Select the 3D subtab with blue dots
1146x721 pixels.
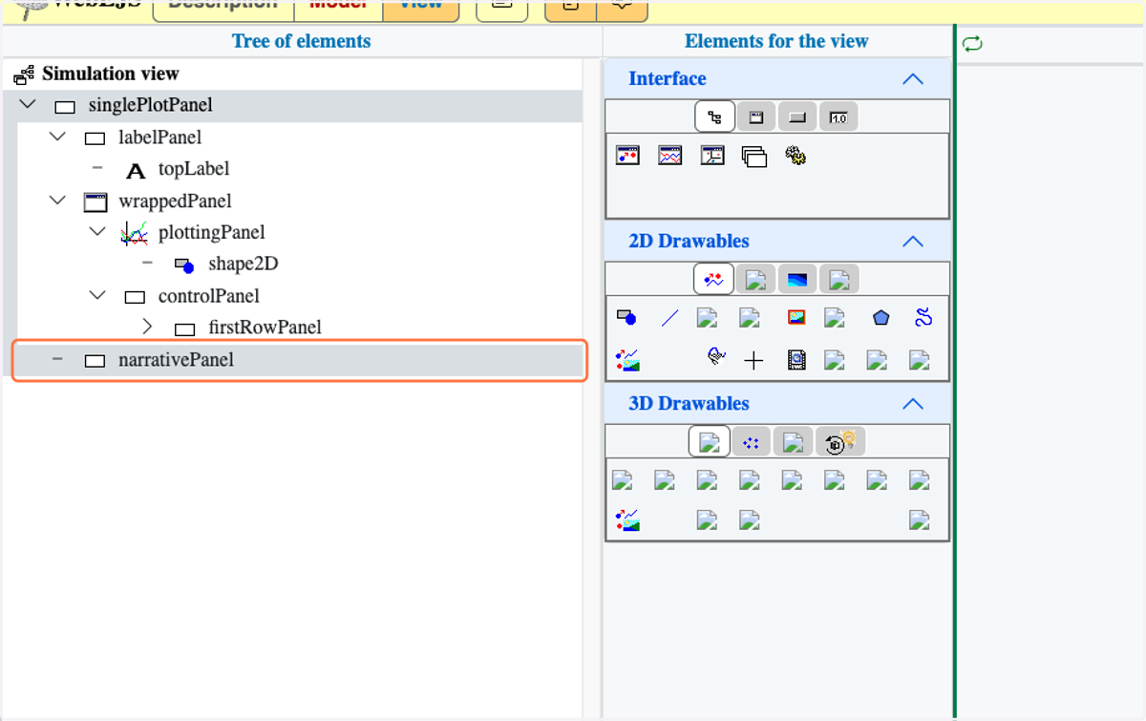point(752,442)
